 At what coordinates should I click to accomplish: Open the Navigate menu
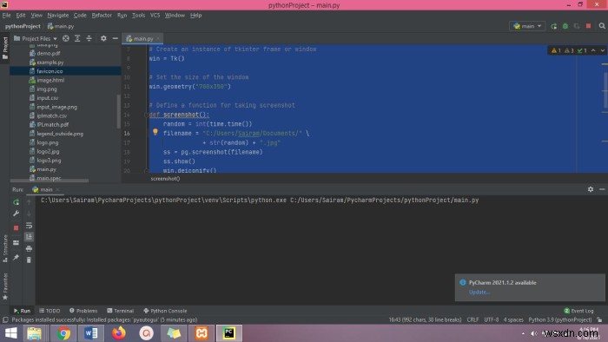[x=58, y=15]
